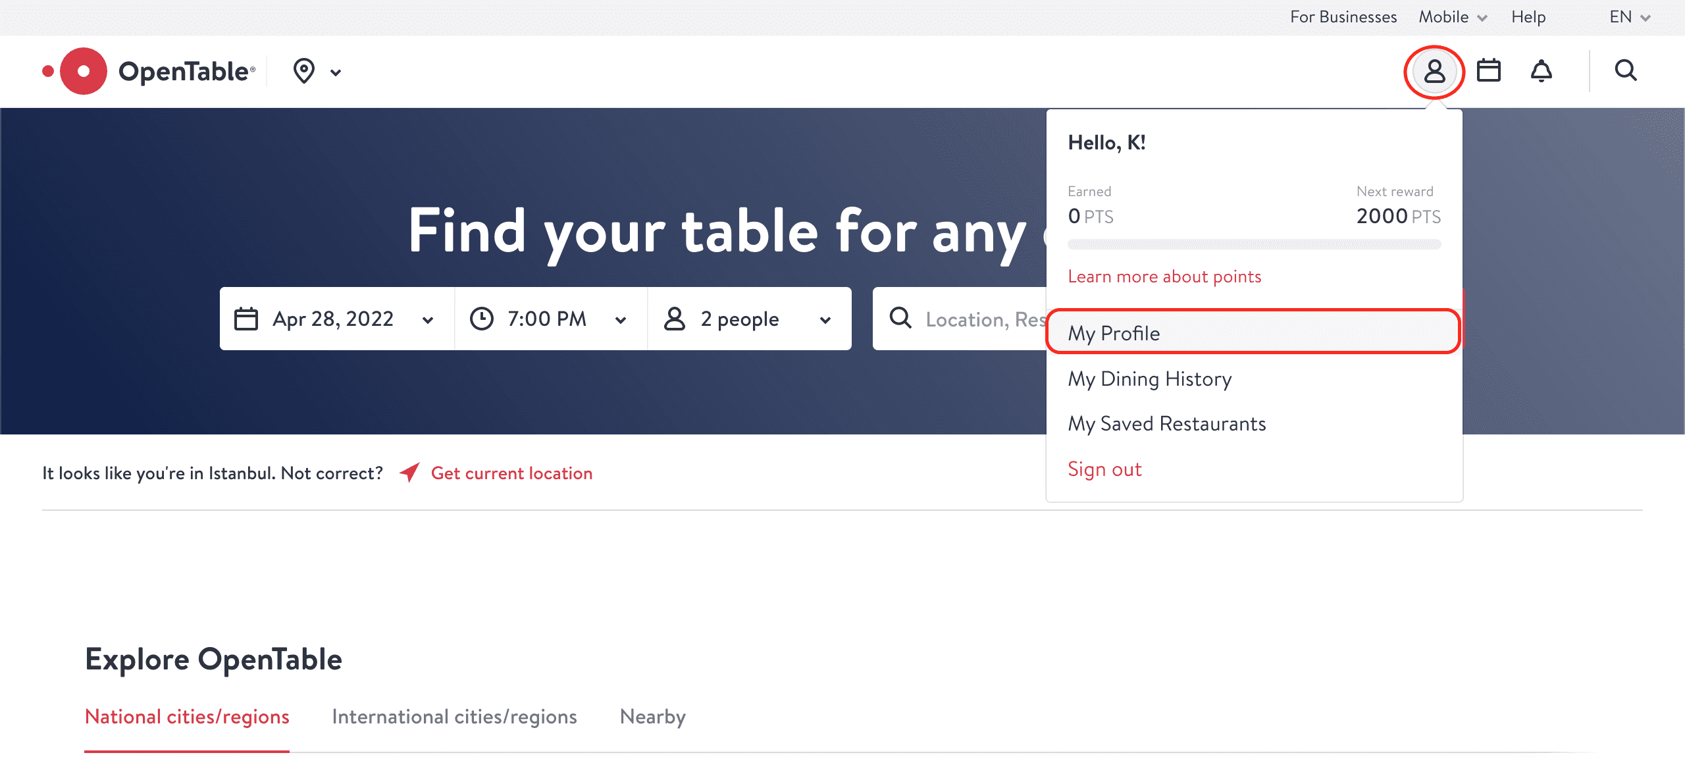Select My Dining History menu item
This screenshot has height=757, width=1685.
coord(1149,378)
